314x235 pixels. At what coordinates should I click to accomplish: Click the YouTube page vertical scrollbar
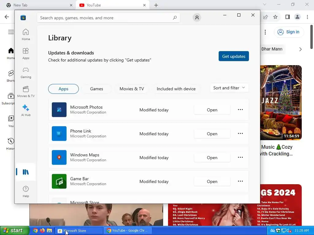point(312,37)
